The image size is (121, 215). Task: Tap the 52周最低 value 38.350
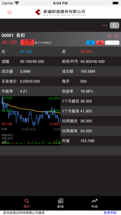point(86,121)
